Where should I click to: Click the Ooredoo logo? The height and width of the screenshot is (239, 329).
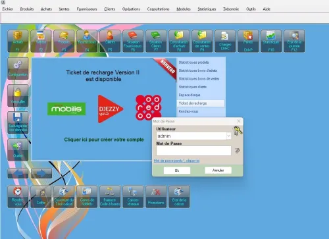pyautogui.click(x=149, y=107)
